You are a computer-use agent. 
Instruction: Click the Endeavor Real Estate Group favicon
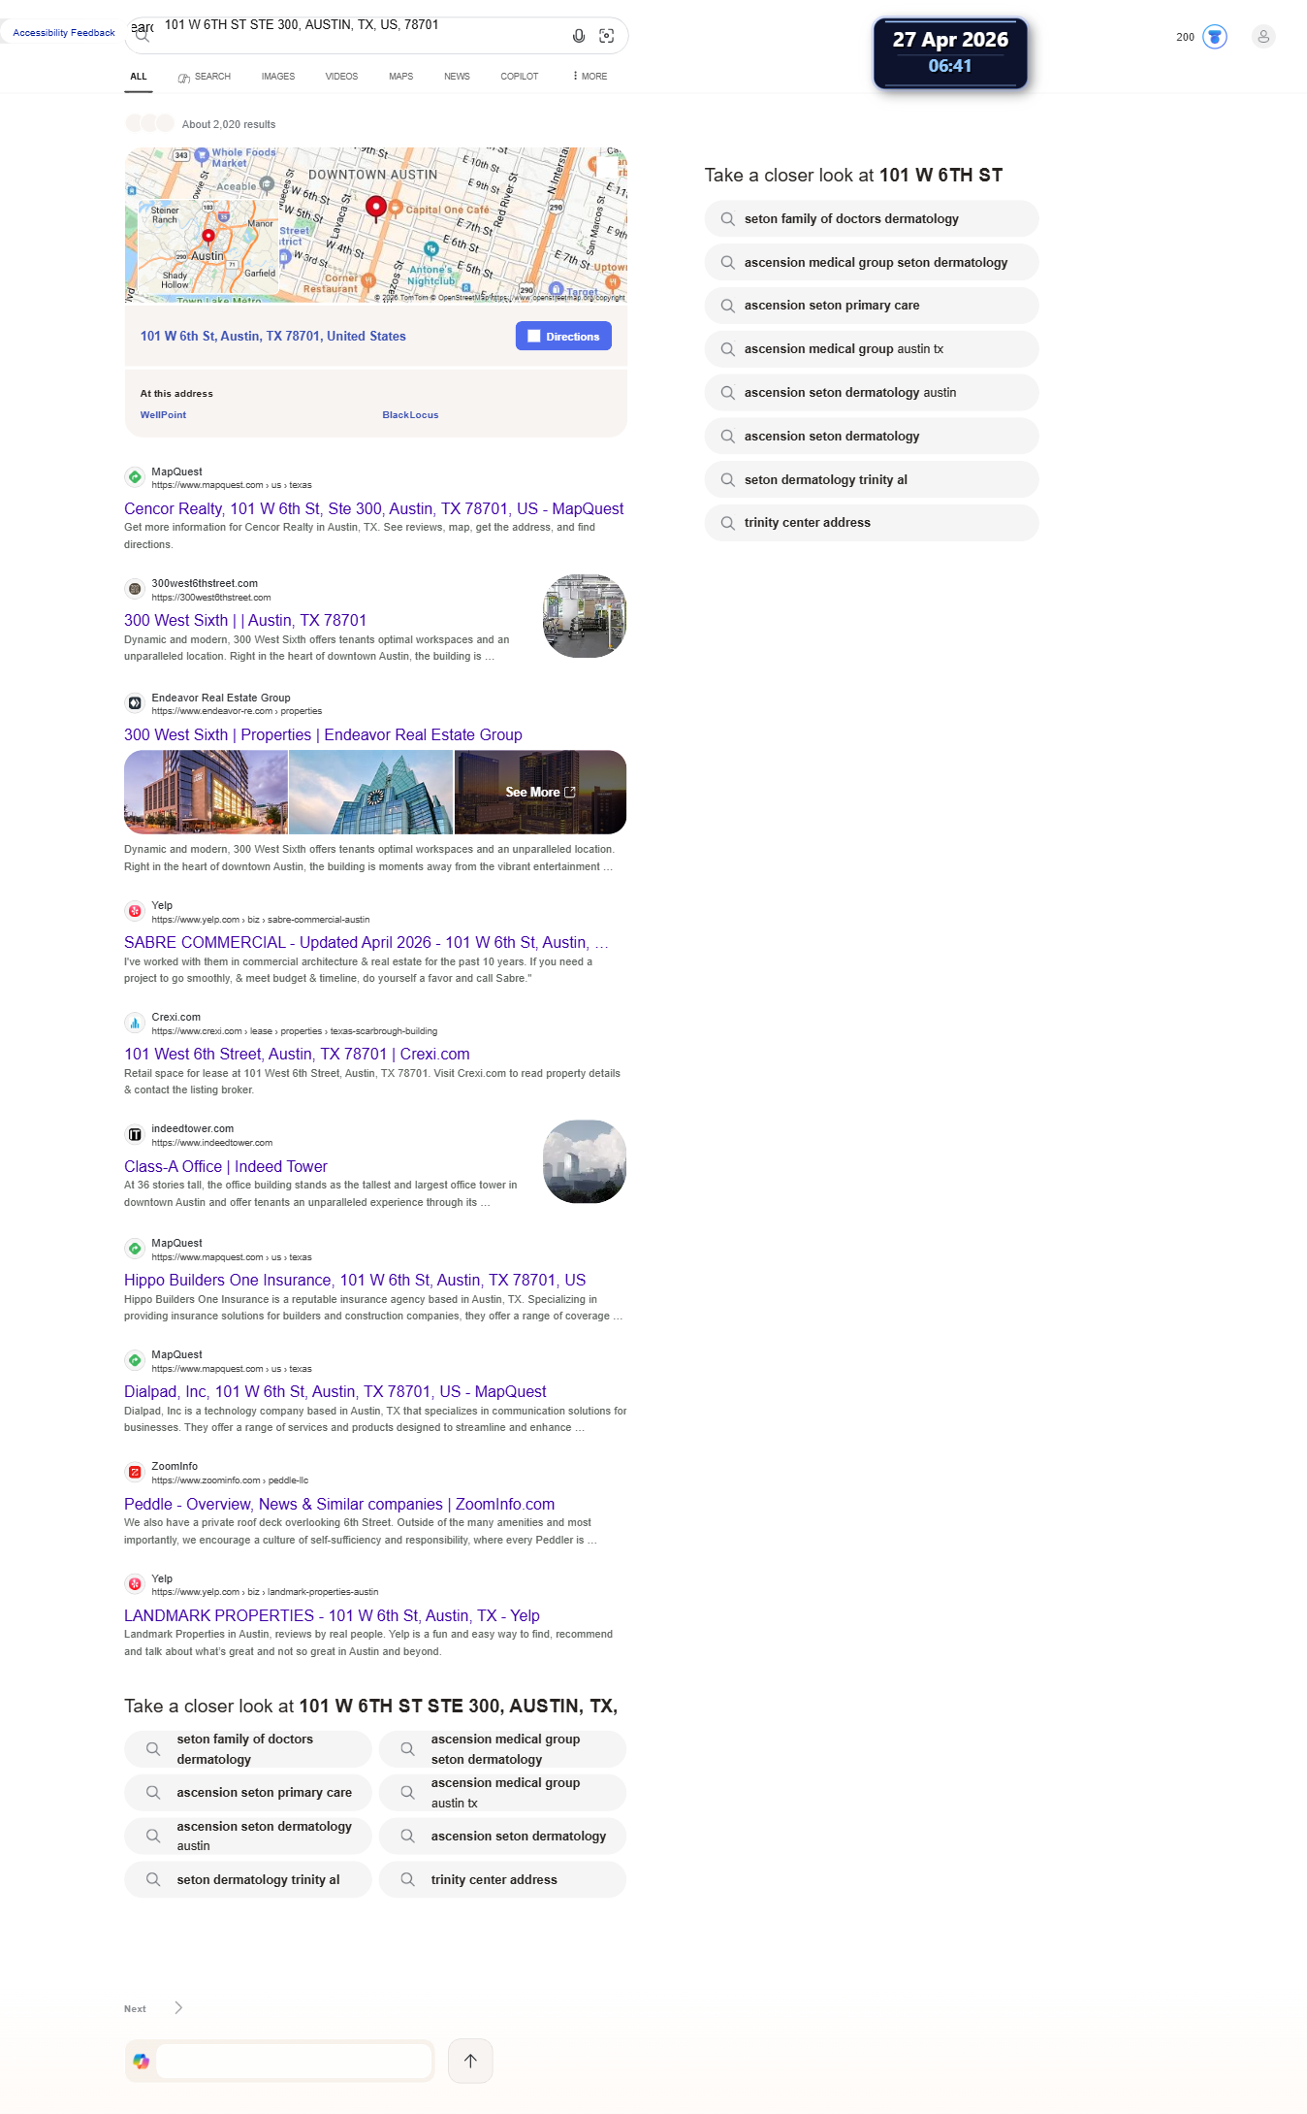135,703
